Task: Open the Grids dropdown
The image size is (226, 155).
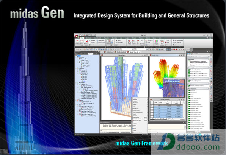Action: coord(148,43)
